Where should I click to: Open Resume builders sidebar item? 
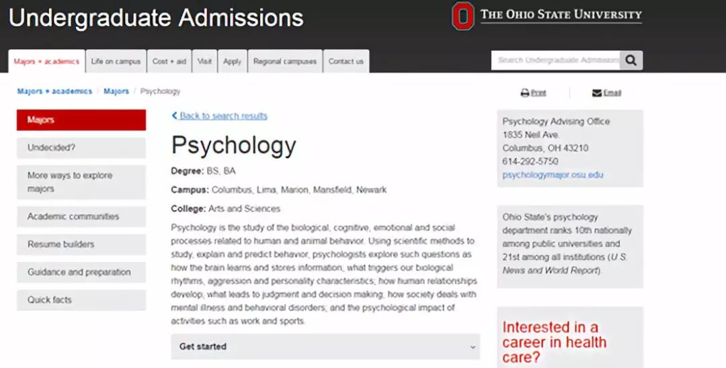(x=81, y=244)
